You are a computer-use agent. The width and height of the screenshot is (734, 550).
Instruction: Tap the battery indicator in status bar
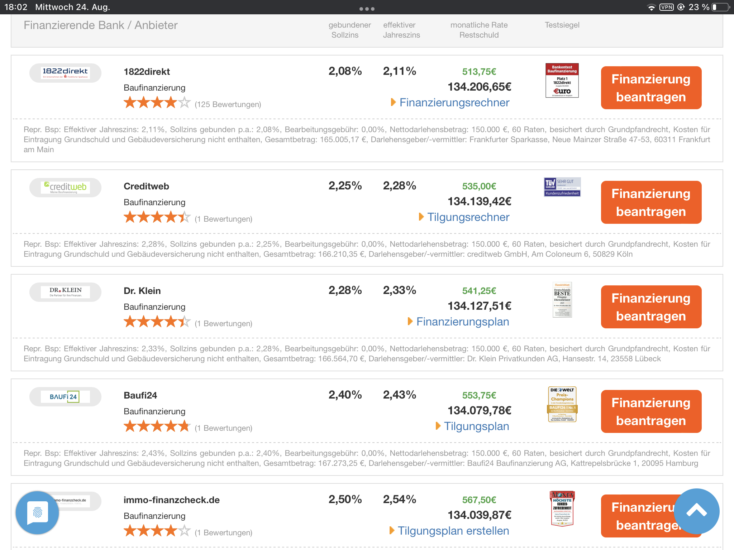click(x=720, y=7)
